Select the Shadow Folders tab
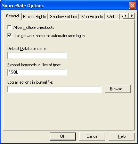This screenshot has height=144, width=138. (63, 17)
